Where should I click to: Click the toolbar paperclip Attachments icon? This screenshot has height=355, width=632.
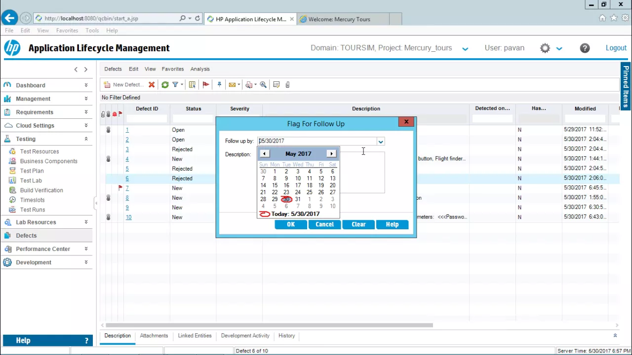point(287,85)
